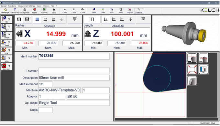This screenshot has width=220, height=126.
Task: Click the F7 Write sidebar button
Action: [x=6, y=58]
